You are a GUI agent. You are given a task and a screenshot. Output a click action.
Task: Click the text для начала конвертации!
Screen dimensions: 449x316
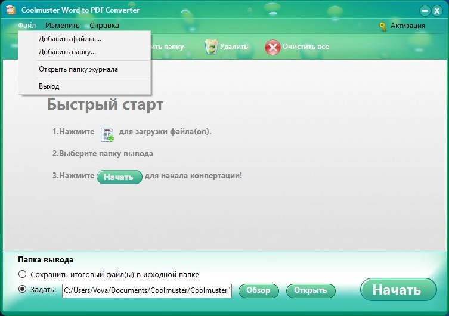(x=194, y=175)
